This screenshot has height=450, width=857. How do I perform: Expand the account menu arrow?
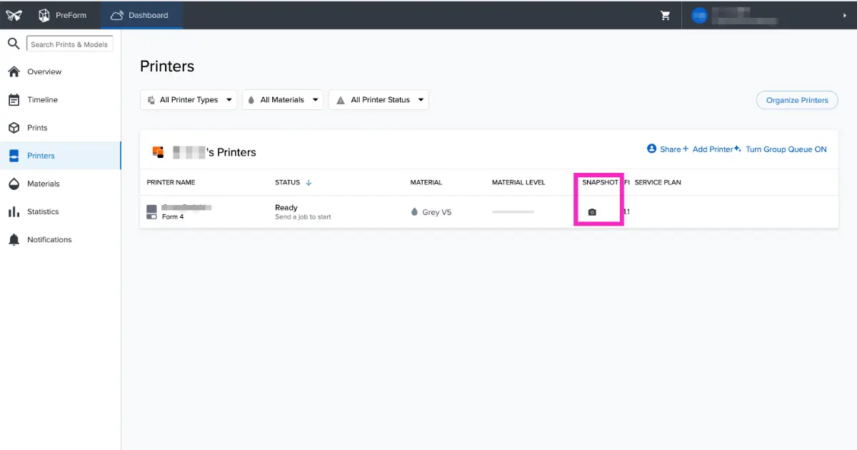click(x=845, y=15)
